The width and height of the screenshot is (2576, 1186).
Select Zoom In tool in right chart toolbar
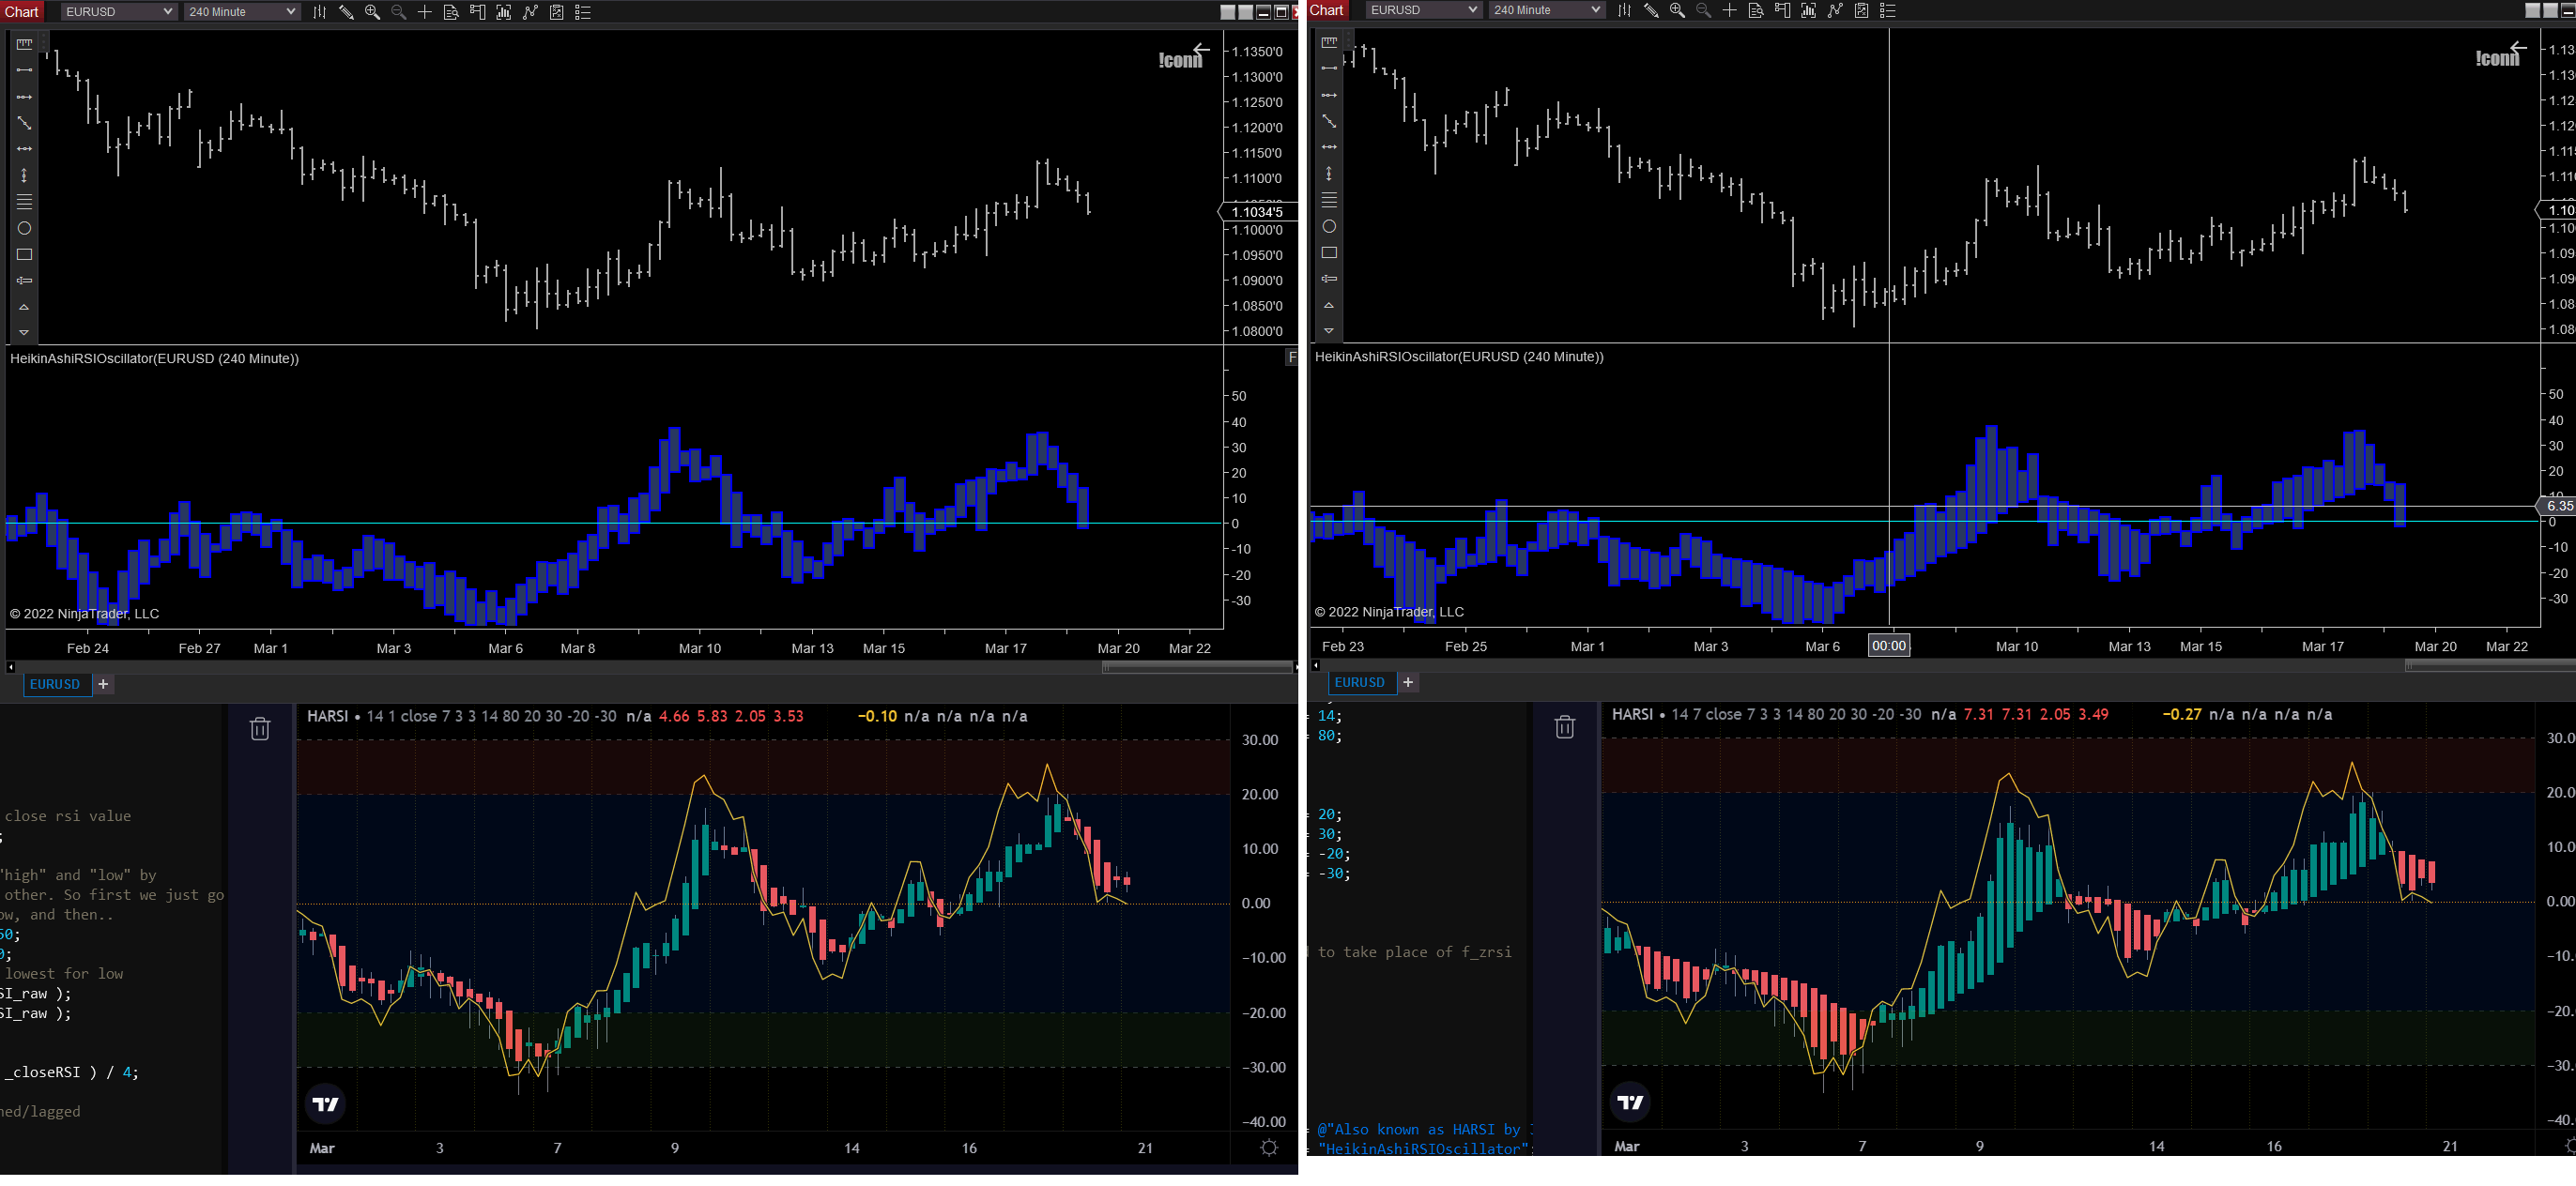(1677, 10)
